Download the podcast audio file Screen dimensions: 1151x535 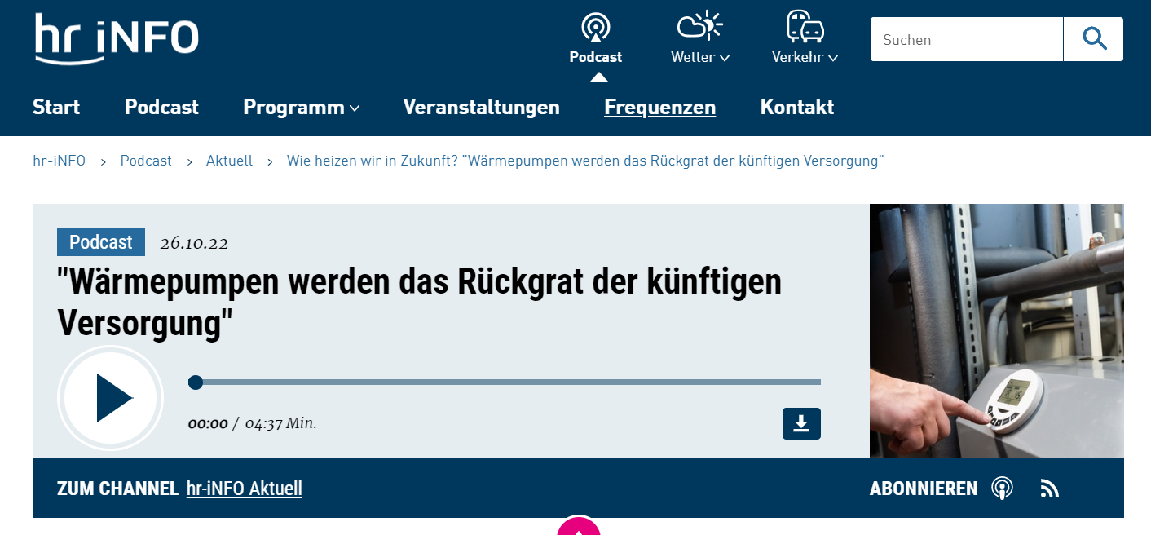801,423
